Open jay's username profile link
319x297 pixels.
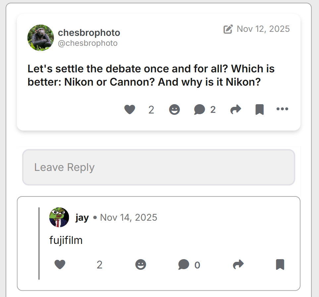point(82,218)
